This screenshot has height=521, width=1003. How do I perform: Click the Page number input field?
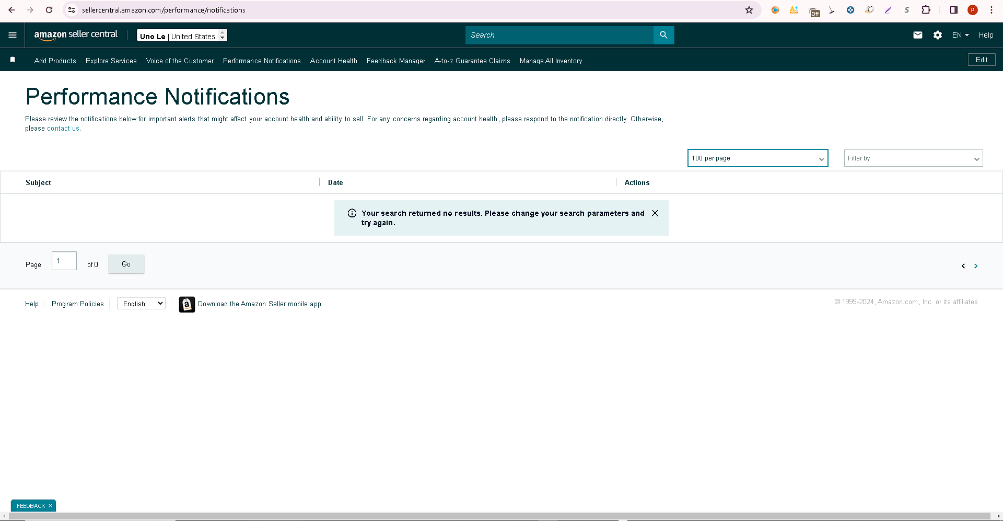click(64, 261)
